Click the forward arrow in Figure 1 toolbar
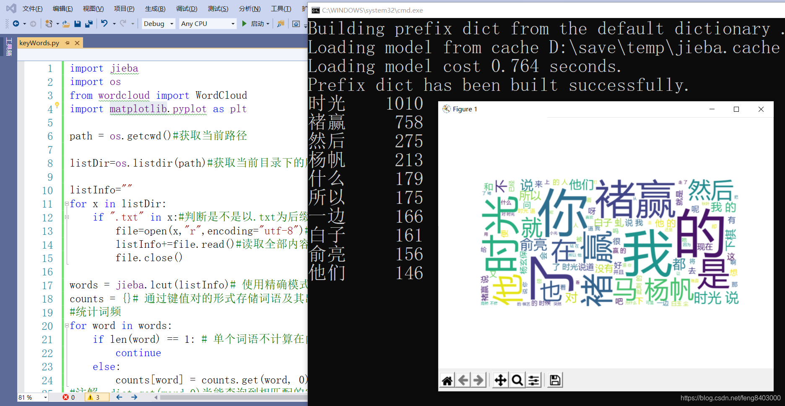 point(478,380)
